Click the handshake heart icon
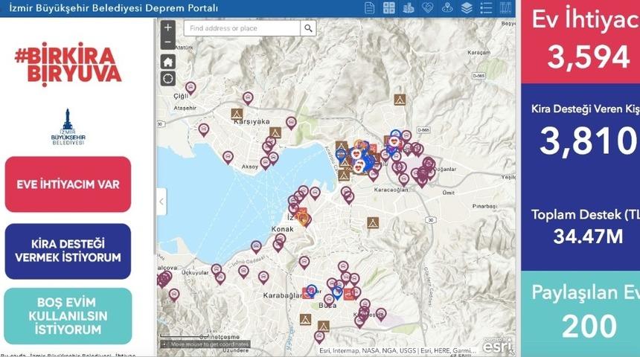This screenshot has height=357, width=640. click(x=428, y=8)
